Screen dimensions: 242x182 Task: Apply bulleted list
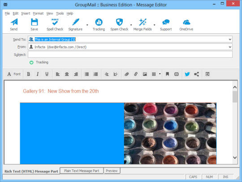pos(87,74)
